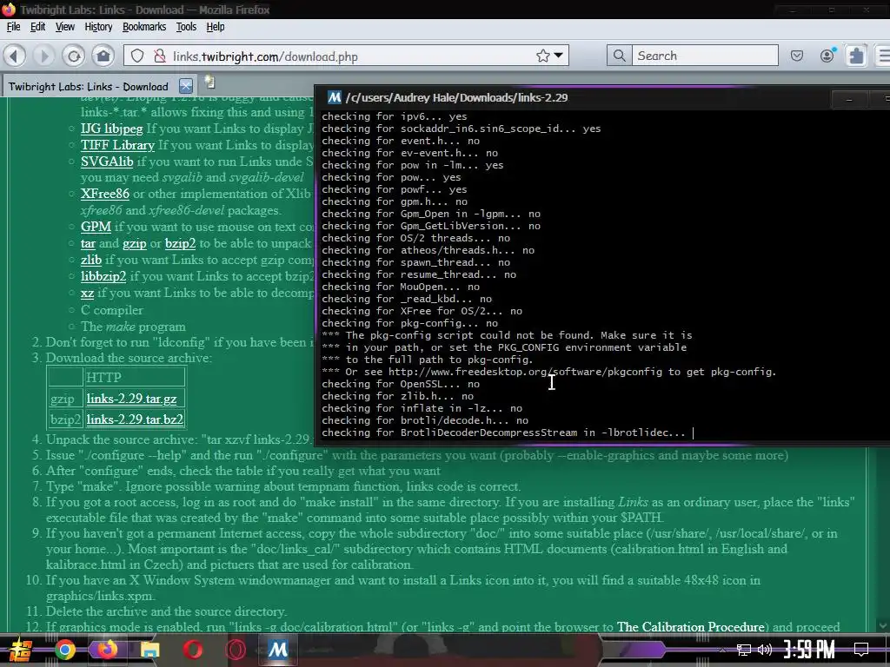Screen dimensions: 890x667
Task: Launch the outlined Opera taskbar icon
Action: click(x=235, y=650)
